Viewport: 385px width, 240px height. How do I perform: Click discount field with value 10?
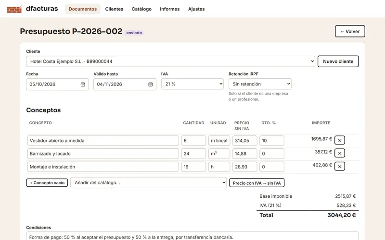pos(272,141)
